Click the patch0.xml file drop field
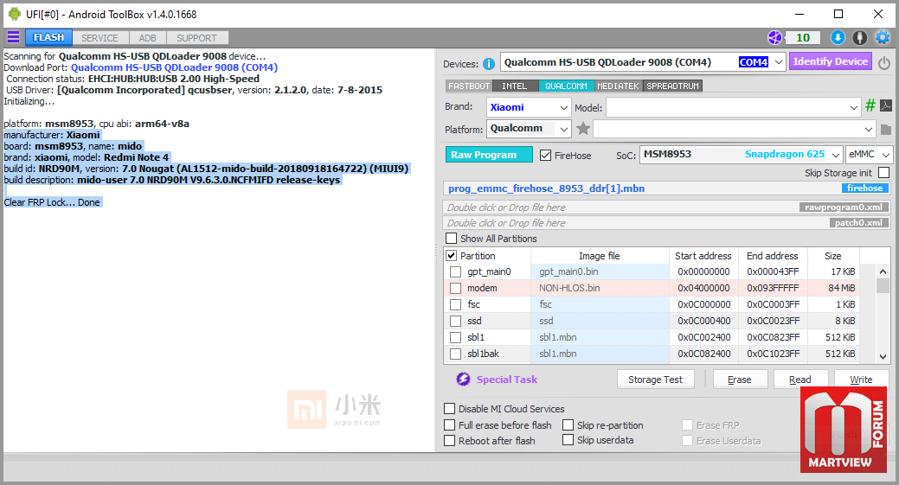 click(667, 223)
